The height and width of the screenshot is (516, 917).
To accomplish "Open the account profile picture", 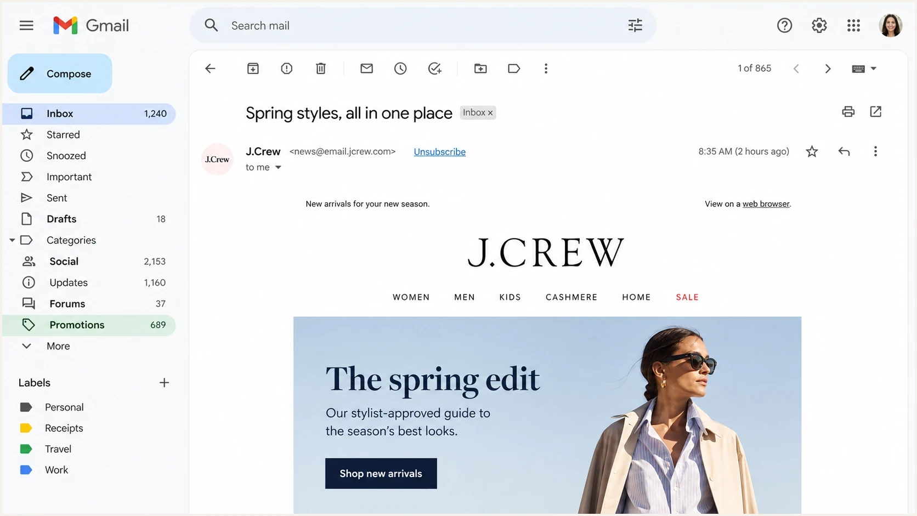I will [x=891, y=25].
